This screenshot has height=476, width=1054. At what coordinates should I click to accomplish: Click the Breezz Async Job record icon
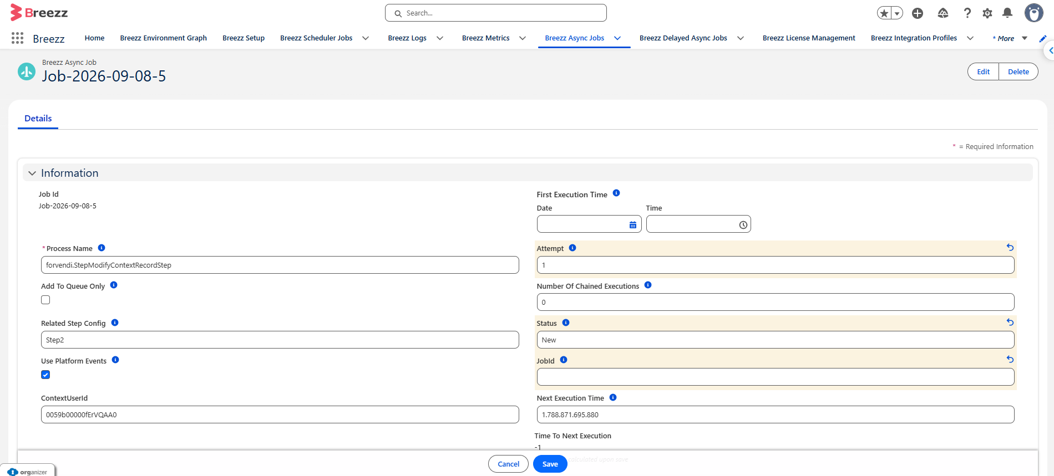[x=27, y=71]
